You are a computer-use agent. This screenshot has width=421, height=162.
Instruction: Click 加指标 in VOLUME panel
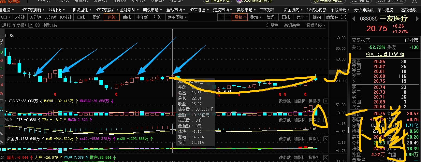299,101
